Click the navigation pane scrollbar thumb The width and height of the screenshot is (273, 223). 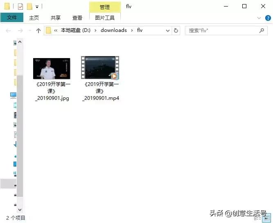click(20, 136)
